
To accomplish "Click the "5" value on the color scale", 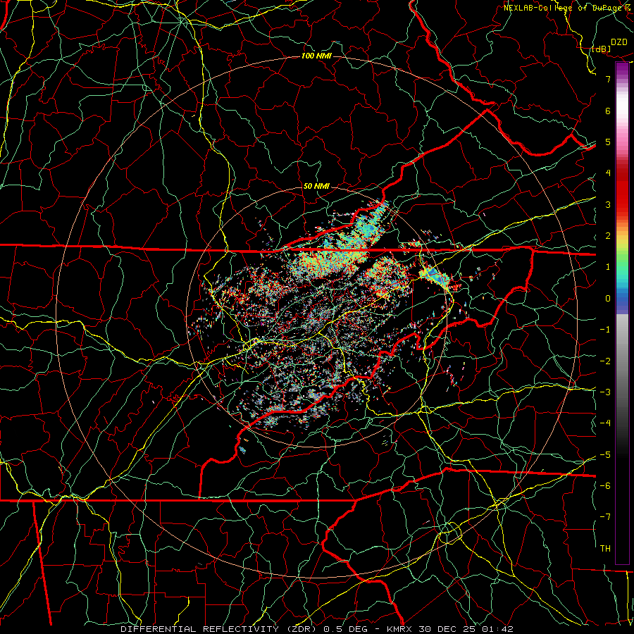I will [x=608, y=142].
